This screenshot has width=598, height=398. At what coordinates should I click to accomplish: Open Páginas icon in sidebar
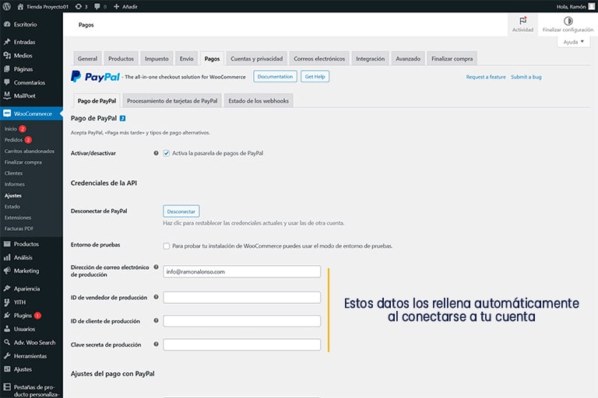pos(7,69)
